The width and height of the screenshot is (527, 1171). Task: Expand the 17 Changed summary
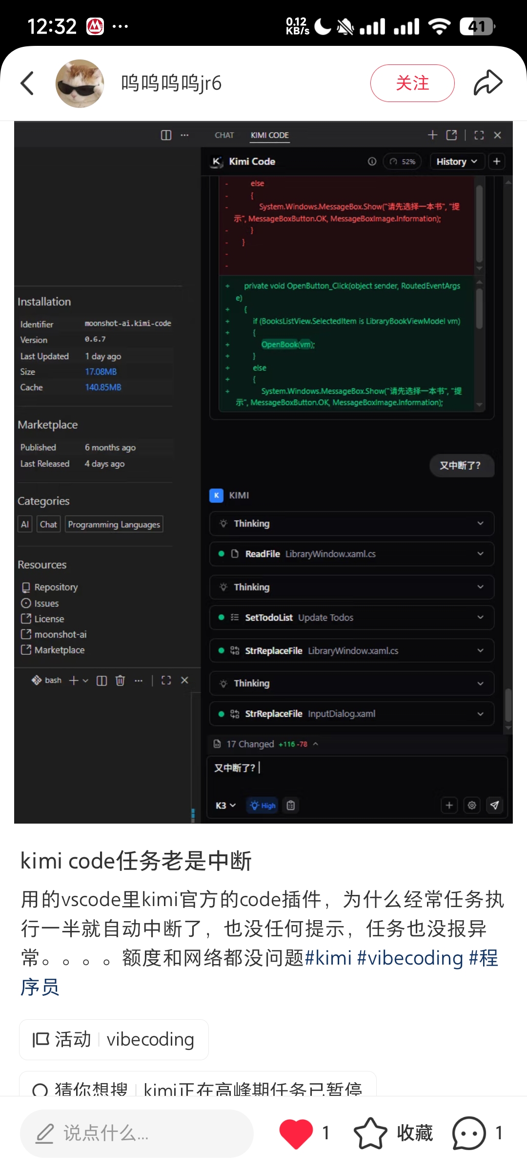coord(266,744)
